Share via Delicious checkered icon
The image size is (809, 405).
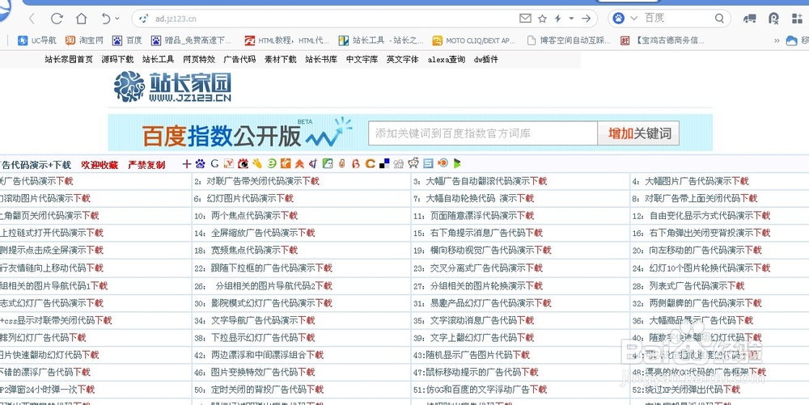384,164
